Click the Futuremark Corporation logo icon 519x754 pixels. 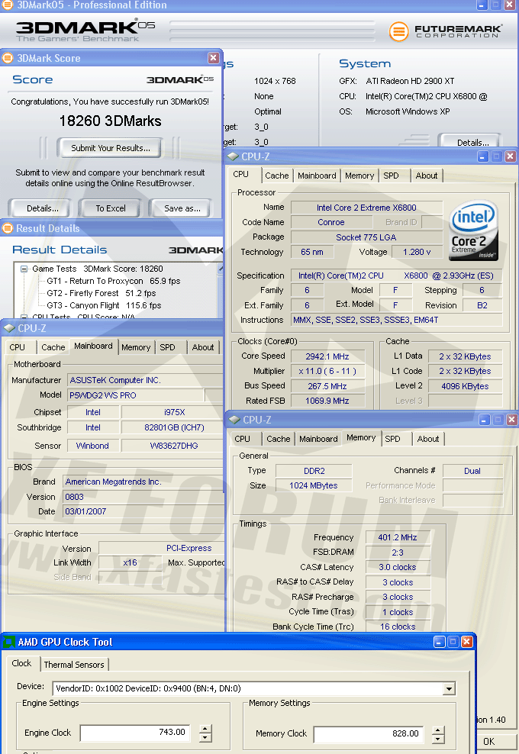[398, 32]
